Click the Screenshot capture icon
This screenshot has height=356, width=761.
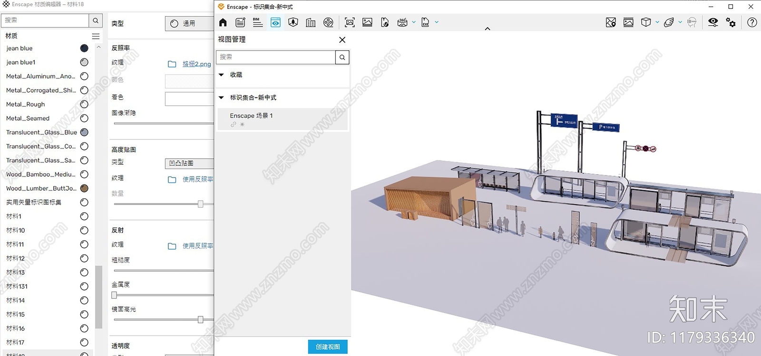pos(350,22)
